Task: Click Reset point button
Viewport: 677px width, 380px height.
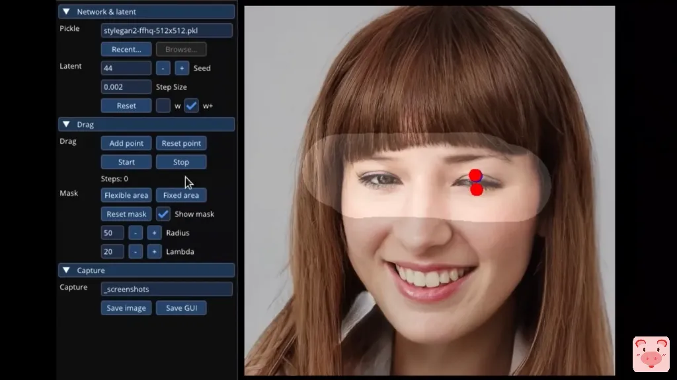Action: point(181,143)
